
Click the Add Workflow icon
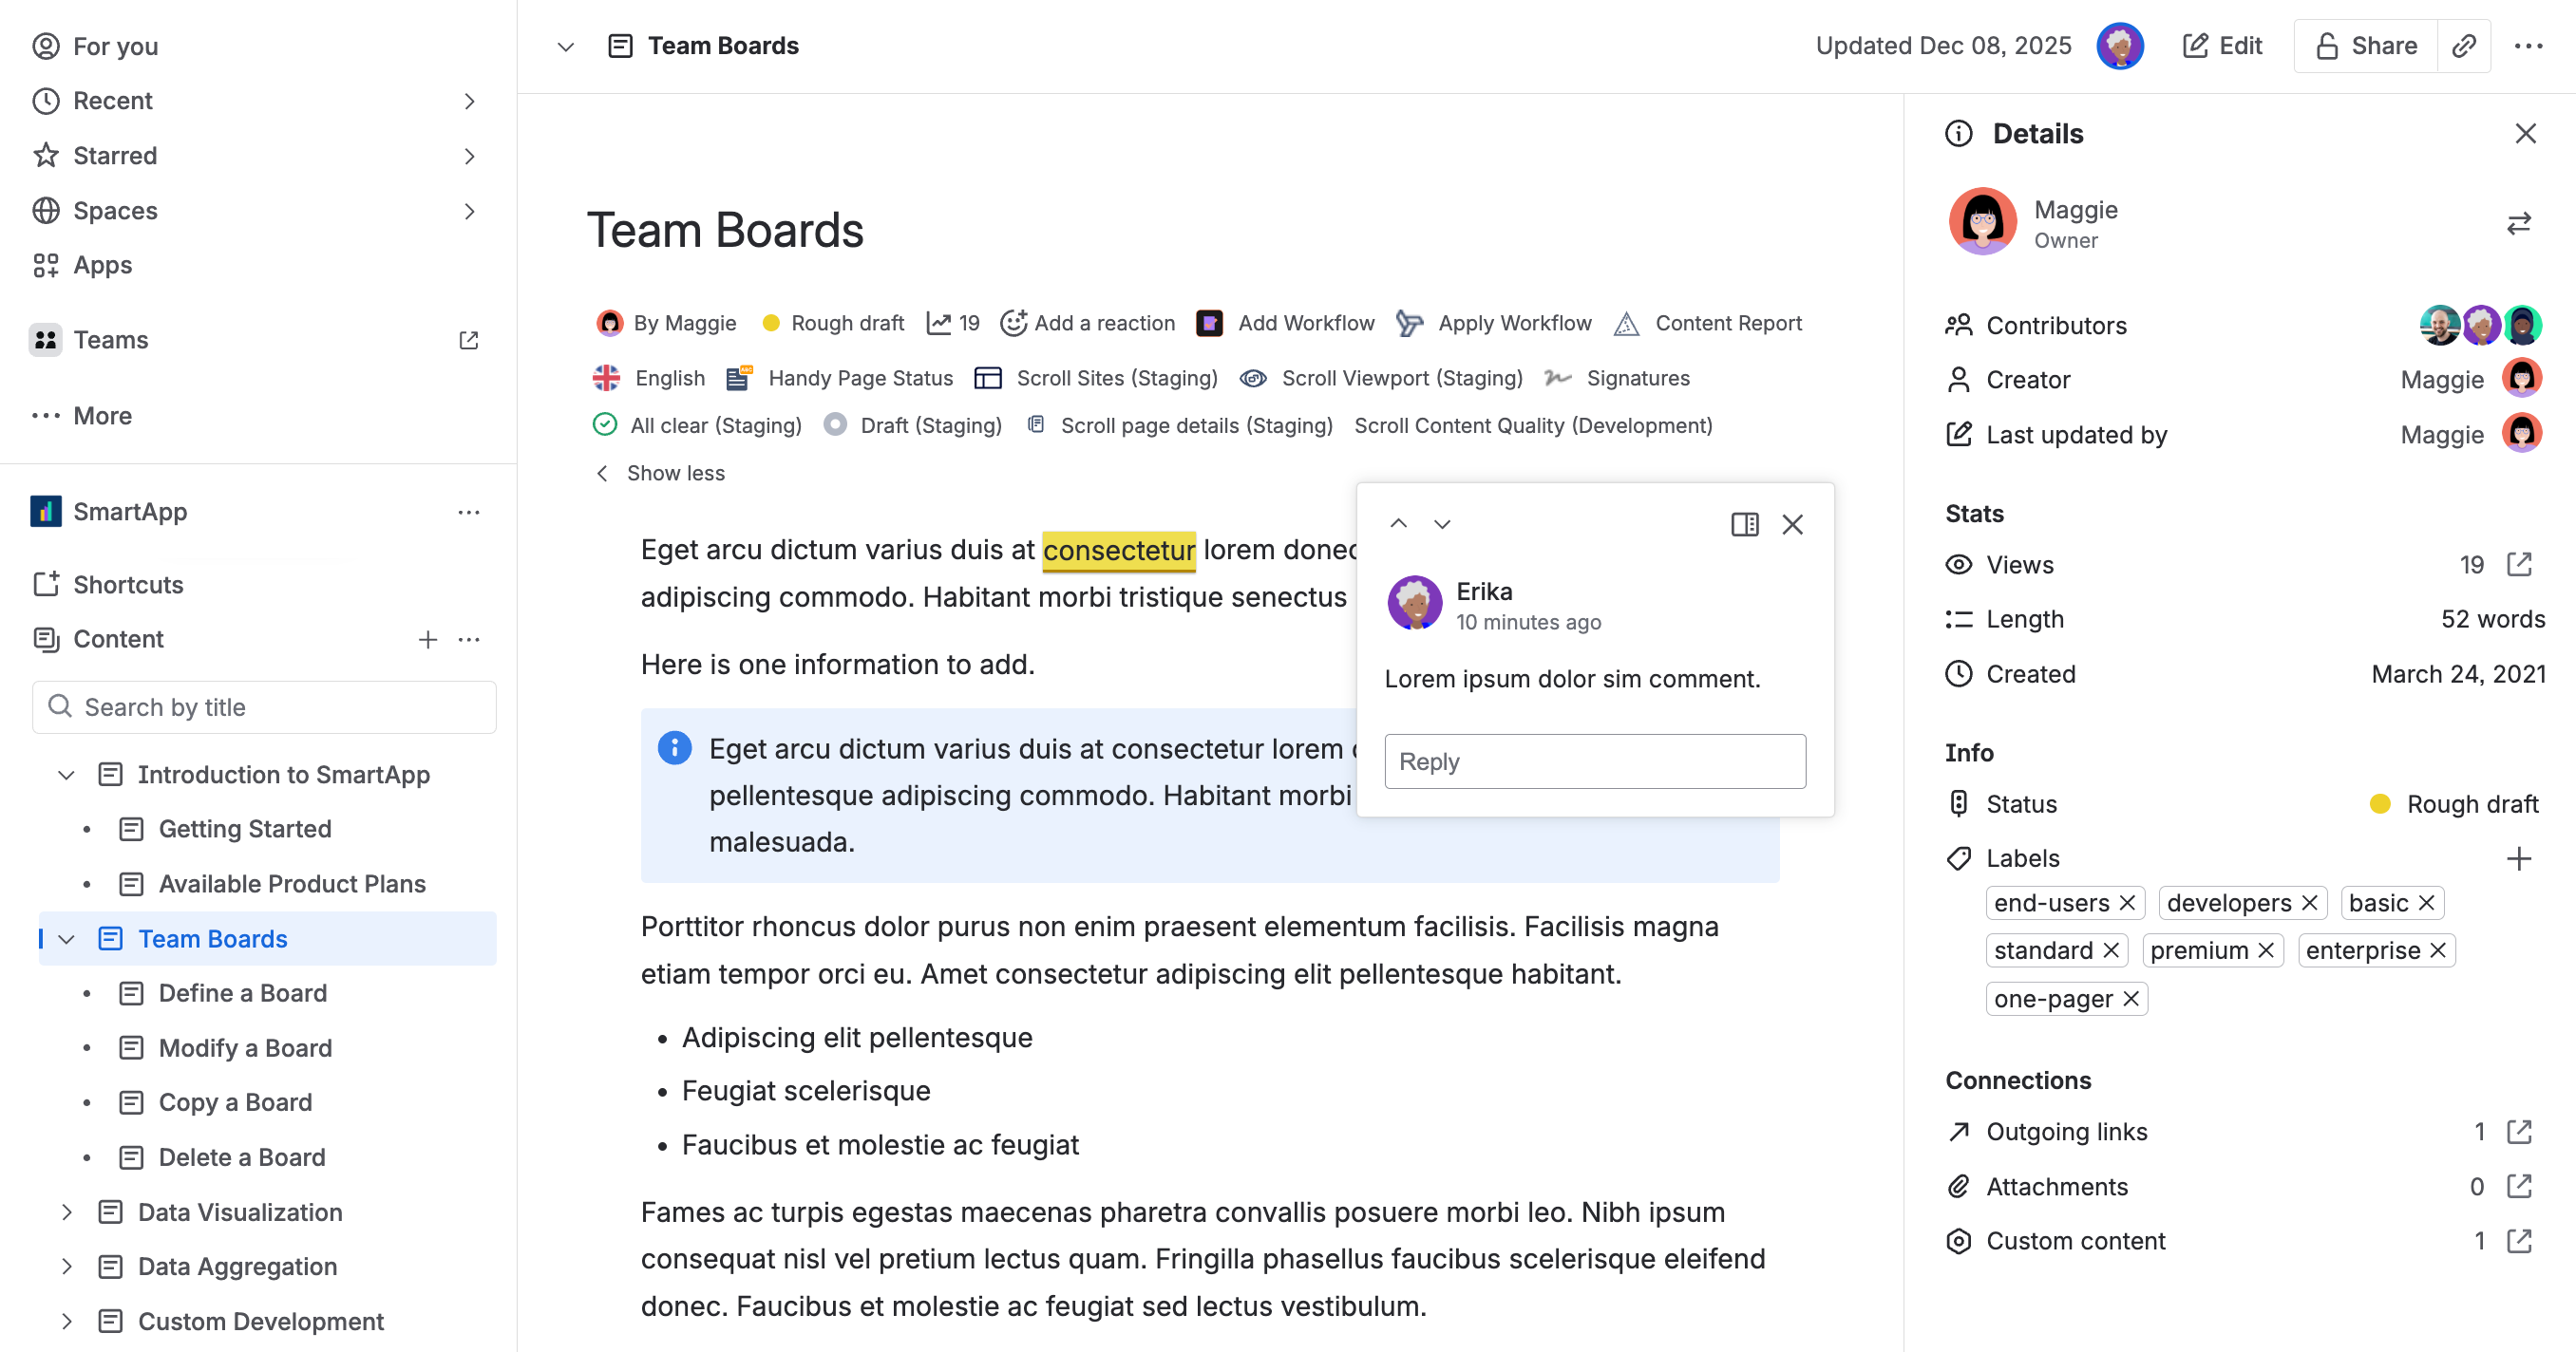(x=1209, y=323)
